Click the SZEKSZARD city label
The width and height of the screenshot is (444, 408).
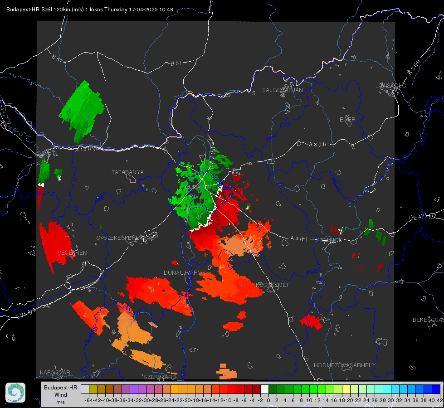click(160, 377)
